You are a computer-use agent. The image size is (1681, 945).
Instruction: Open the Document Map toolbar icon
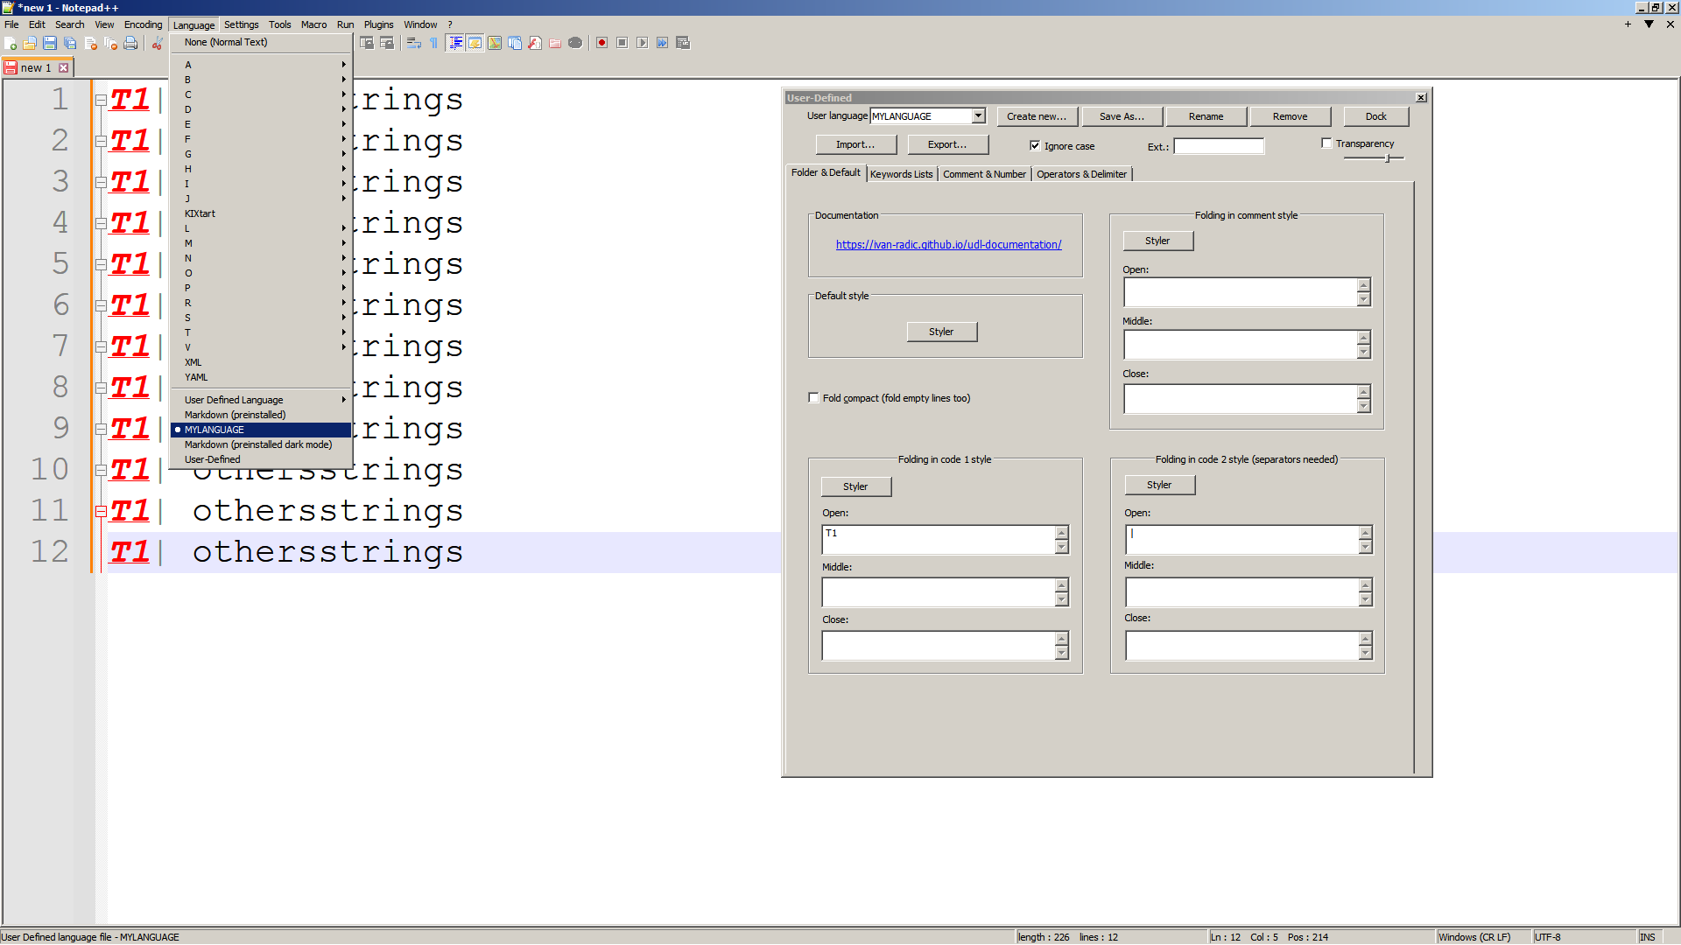click(495, 43)
